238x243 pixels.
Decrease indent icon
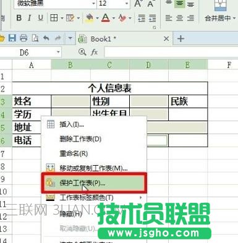(142, 19)
